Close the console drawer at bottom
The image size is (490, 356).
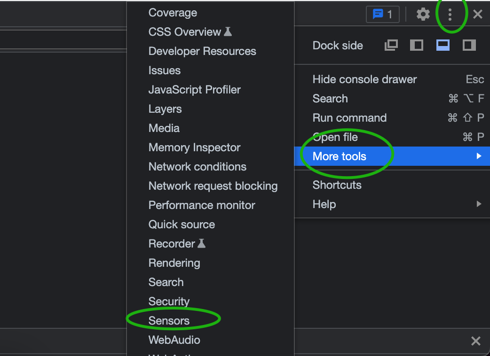click(476, 341)
